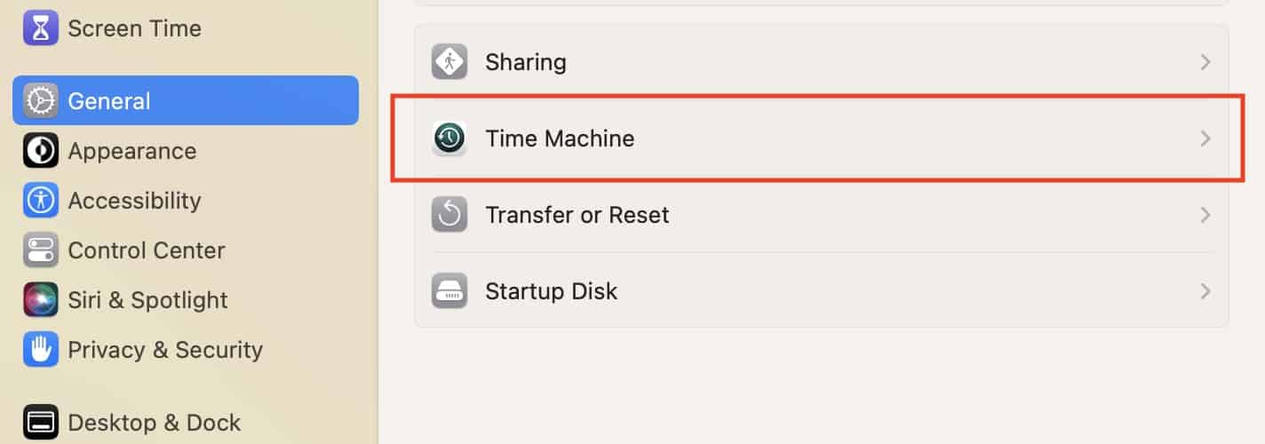
Task: Click the Accessibility icon in sidebar
Action: (x=41, y=201)
